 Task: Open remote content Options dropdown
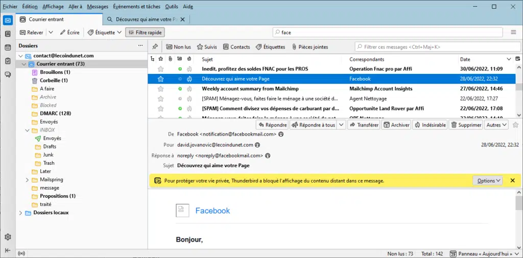[x=488, y=180]
